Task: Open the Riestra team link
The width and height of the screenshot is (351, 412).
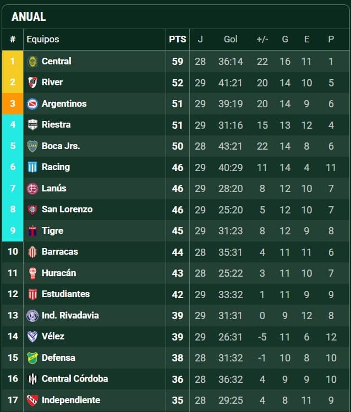Action: pos(56,124)
